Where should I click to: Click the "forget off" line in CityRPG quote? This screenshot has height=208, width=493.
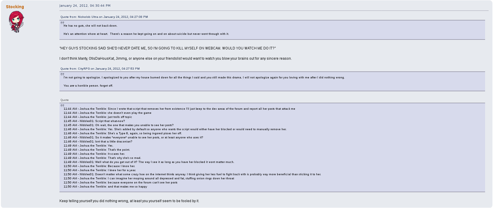[88, 86]
